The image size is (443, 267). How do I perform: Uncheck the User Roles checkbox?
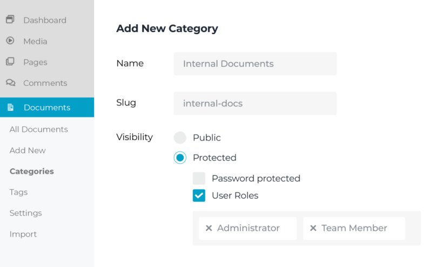click(x=199, y=196)
